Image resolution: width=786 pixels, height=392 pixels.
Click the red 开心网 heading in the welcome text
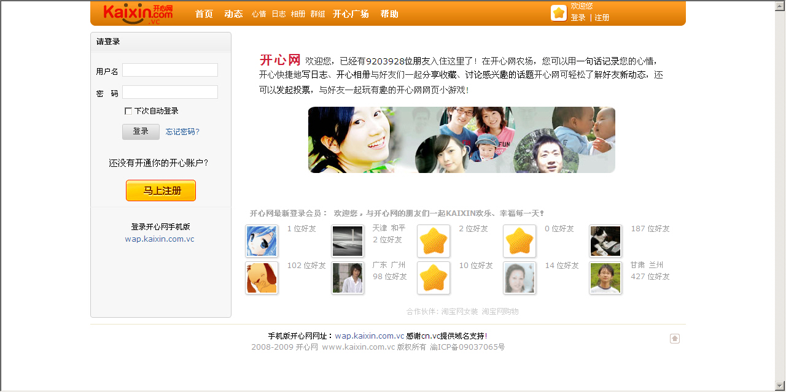[x=280, y=60]
